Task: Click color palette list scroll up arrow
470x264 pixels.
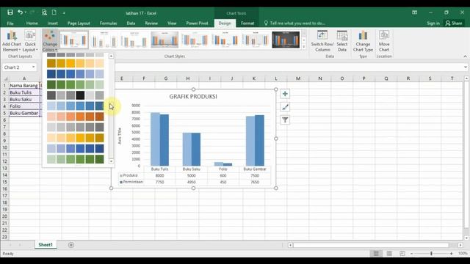Action: pos(111,56)
